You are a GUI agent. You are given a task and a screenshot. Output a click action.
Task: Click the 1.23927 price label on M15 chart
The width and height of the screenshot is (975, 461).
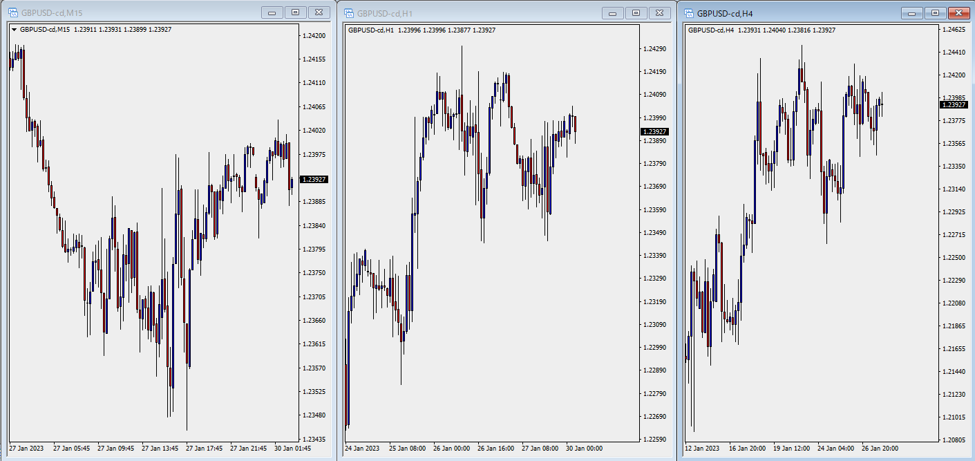(x=314, y=180)
